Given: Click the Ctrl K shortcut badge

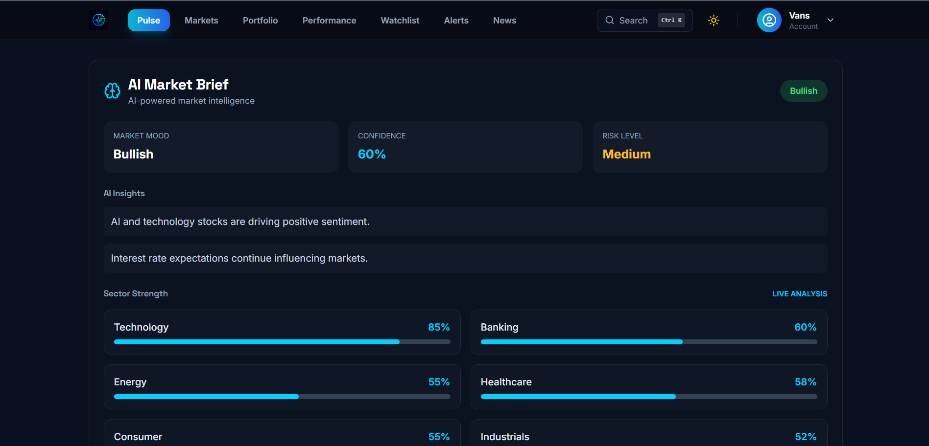Looking at the screenshot, I should point(671,20).
